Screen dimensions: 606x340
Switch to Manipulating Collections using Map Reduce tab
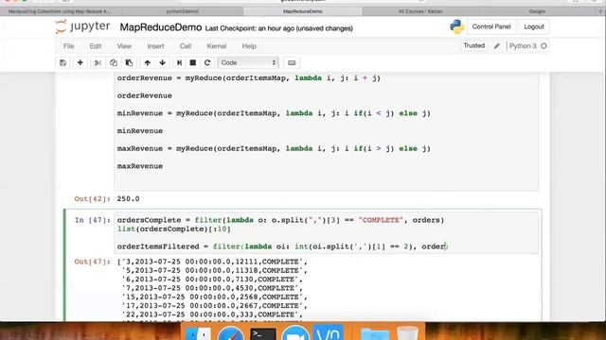pyautogui.click(x=60, y=11)
